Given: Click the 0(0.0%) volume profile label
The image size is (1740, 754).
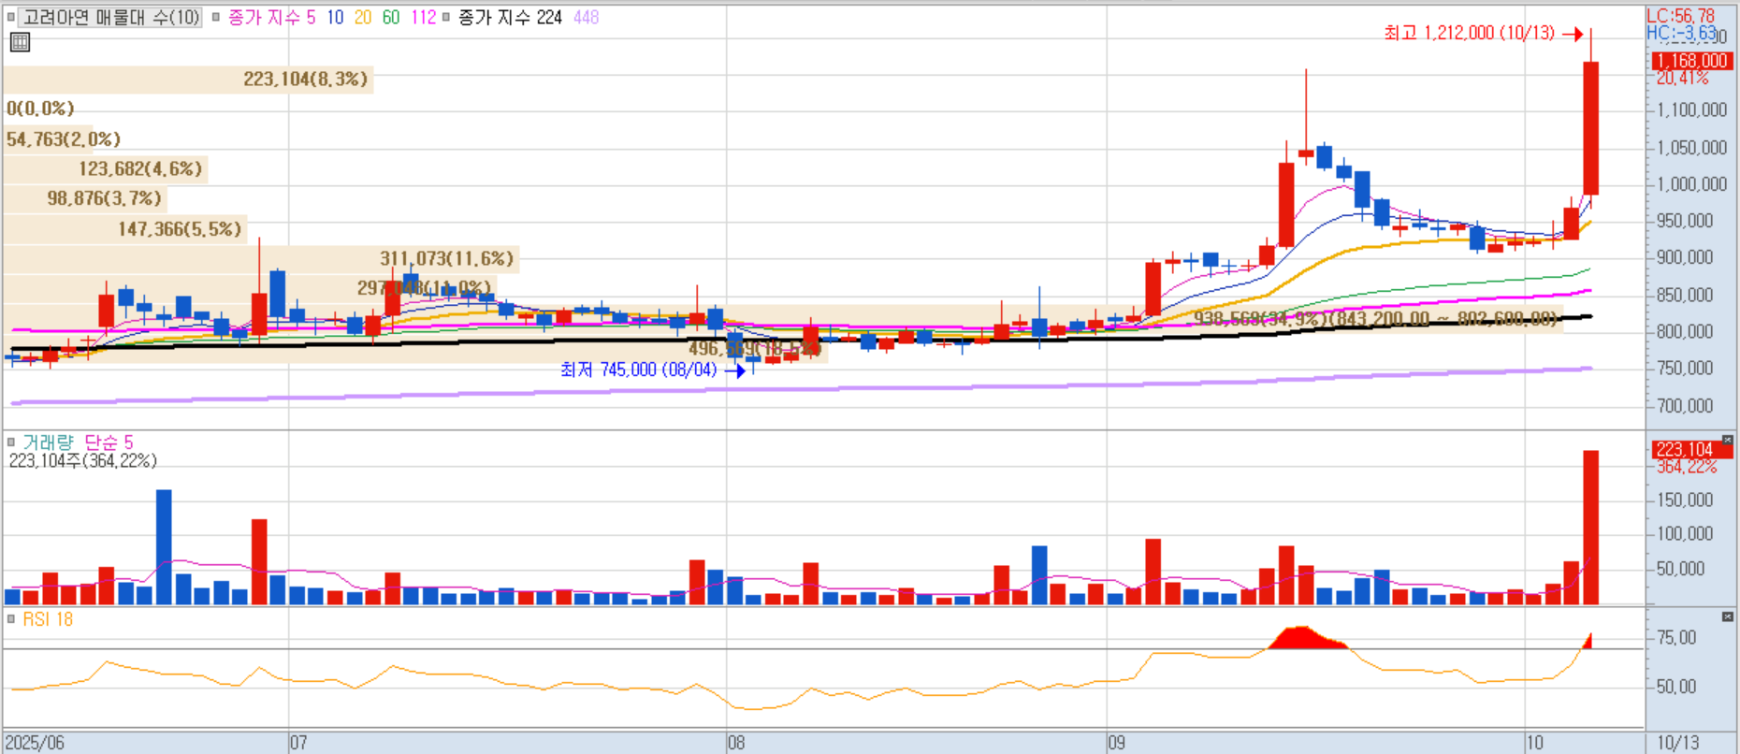Looking at the screenshot, I should pos(40,109).
